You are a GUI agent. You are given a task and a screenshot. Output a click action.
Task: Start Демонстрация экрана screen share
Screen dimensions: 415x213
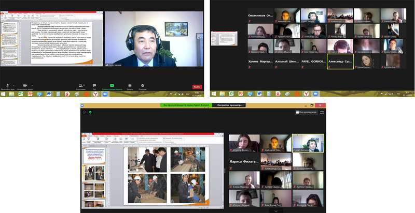point(112,86)
